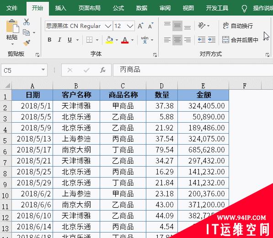Cut selection with the scissors icon

tap(27, 22)
